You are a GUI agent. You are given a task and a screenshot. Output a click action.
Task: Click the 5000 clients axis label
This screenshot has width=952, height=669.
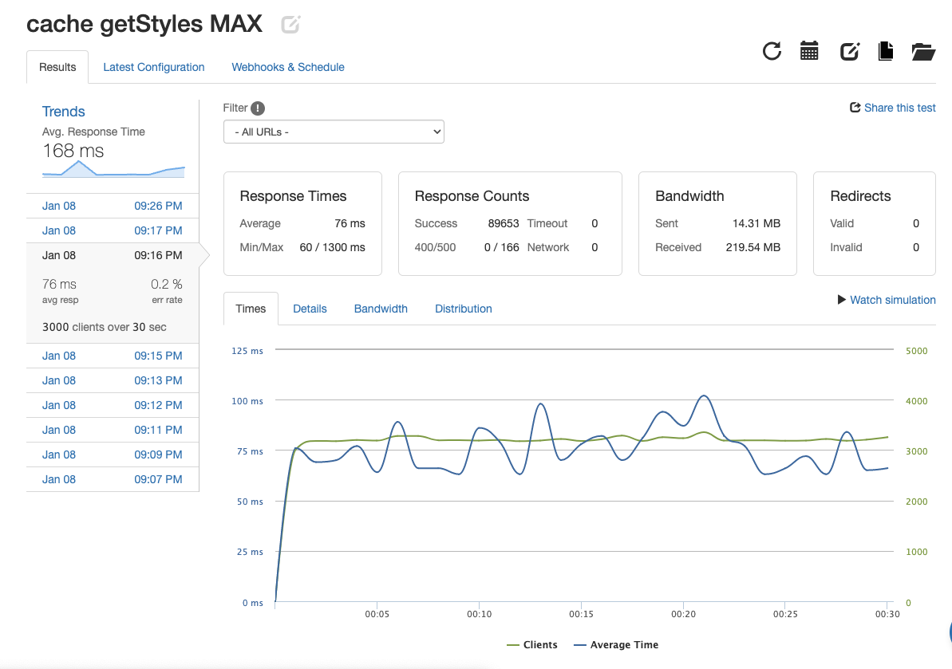click(x=917, y=351)
